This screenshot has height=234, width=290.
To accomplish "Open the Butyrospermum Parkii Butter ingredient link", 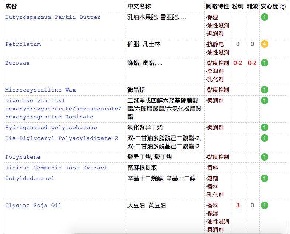I will tap(53, 17).
